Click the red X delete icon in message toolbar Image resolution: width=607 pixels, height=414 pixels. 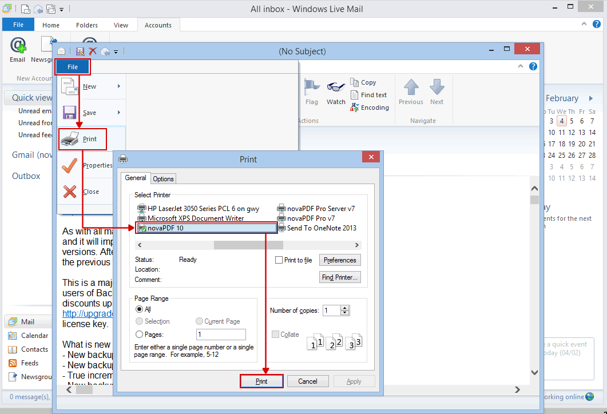point(93,51)
